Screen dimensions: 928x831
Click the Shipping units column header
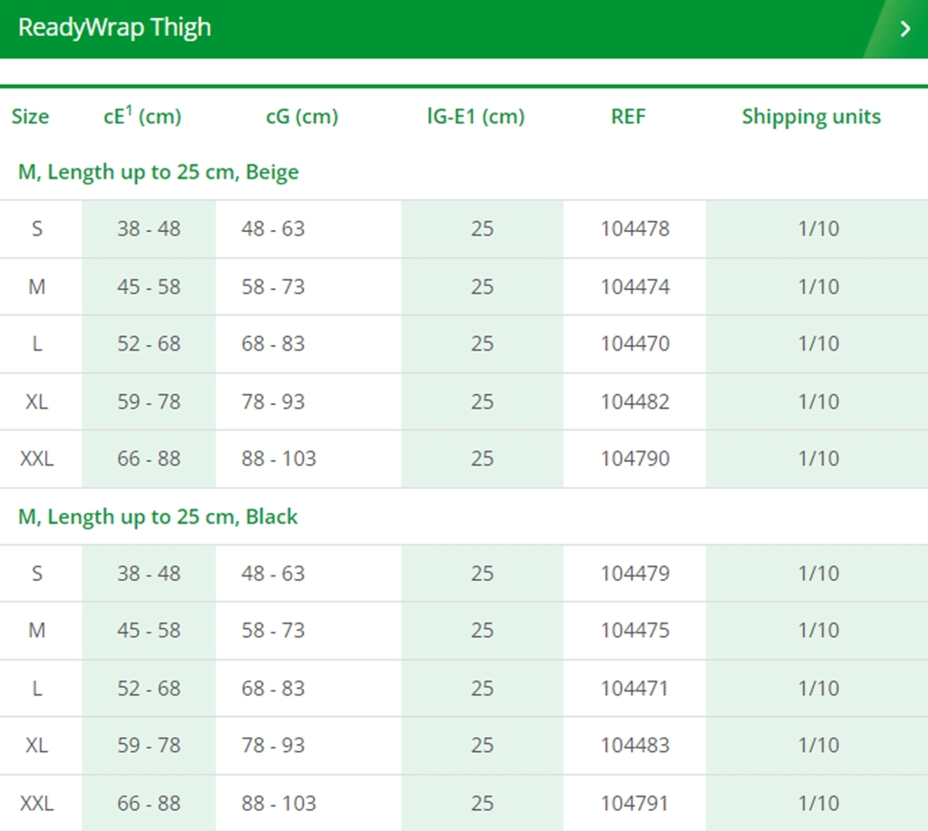[811, 117]
